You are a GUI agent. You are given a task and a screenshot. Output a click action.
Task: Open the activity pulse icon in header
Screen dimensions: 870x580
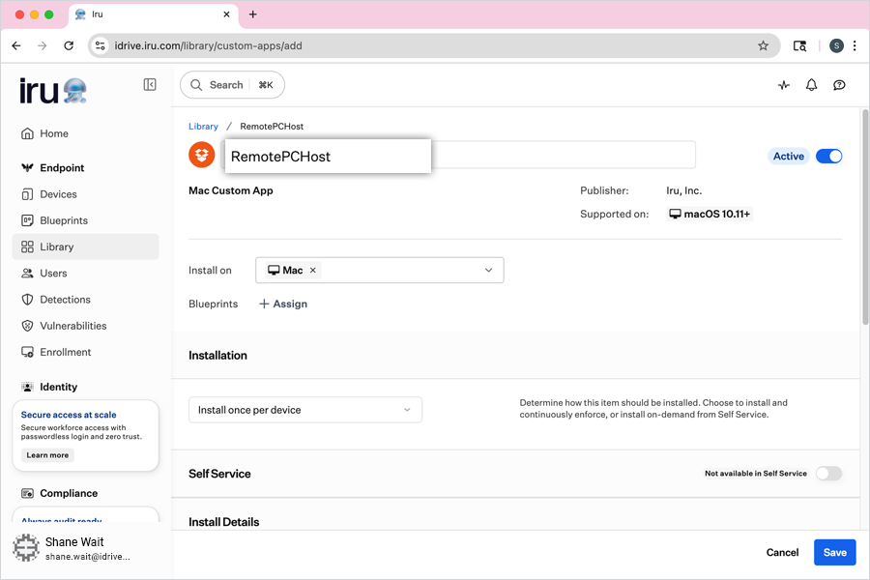784,85
